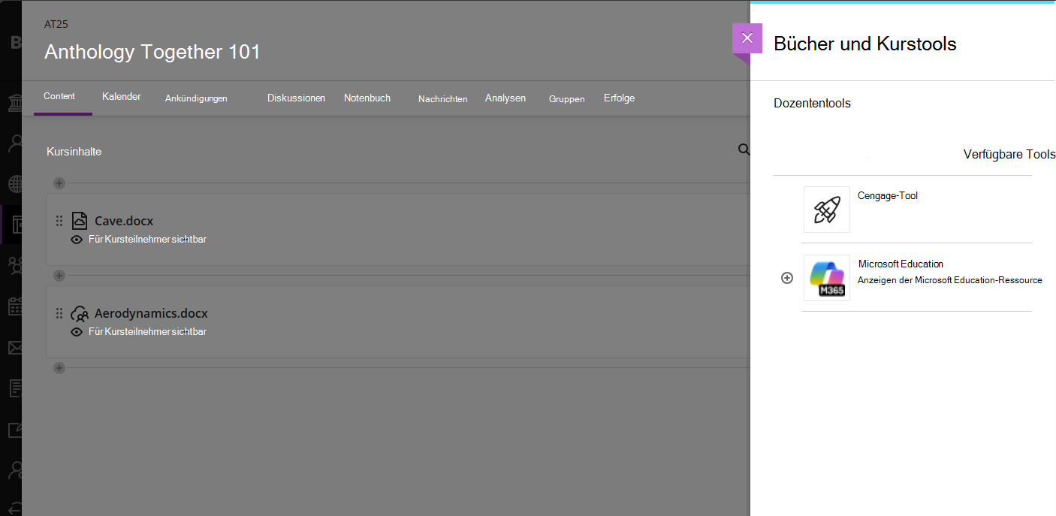Click the course title 'Anthology Together 101'
The image size is (1056, 516).
coord(152,52)
